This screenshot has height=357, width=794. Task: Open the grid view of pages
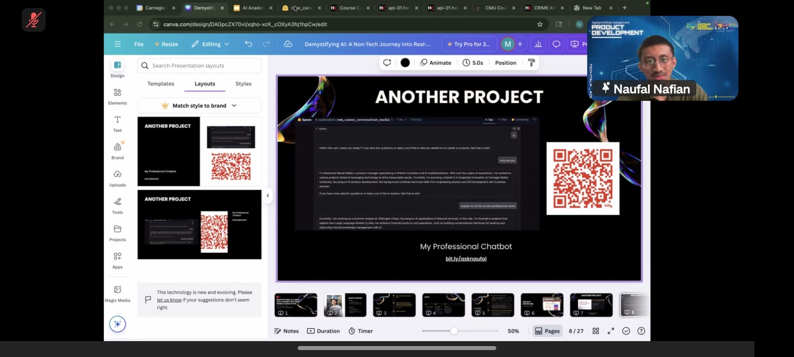pos(596,331)
